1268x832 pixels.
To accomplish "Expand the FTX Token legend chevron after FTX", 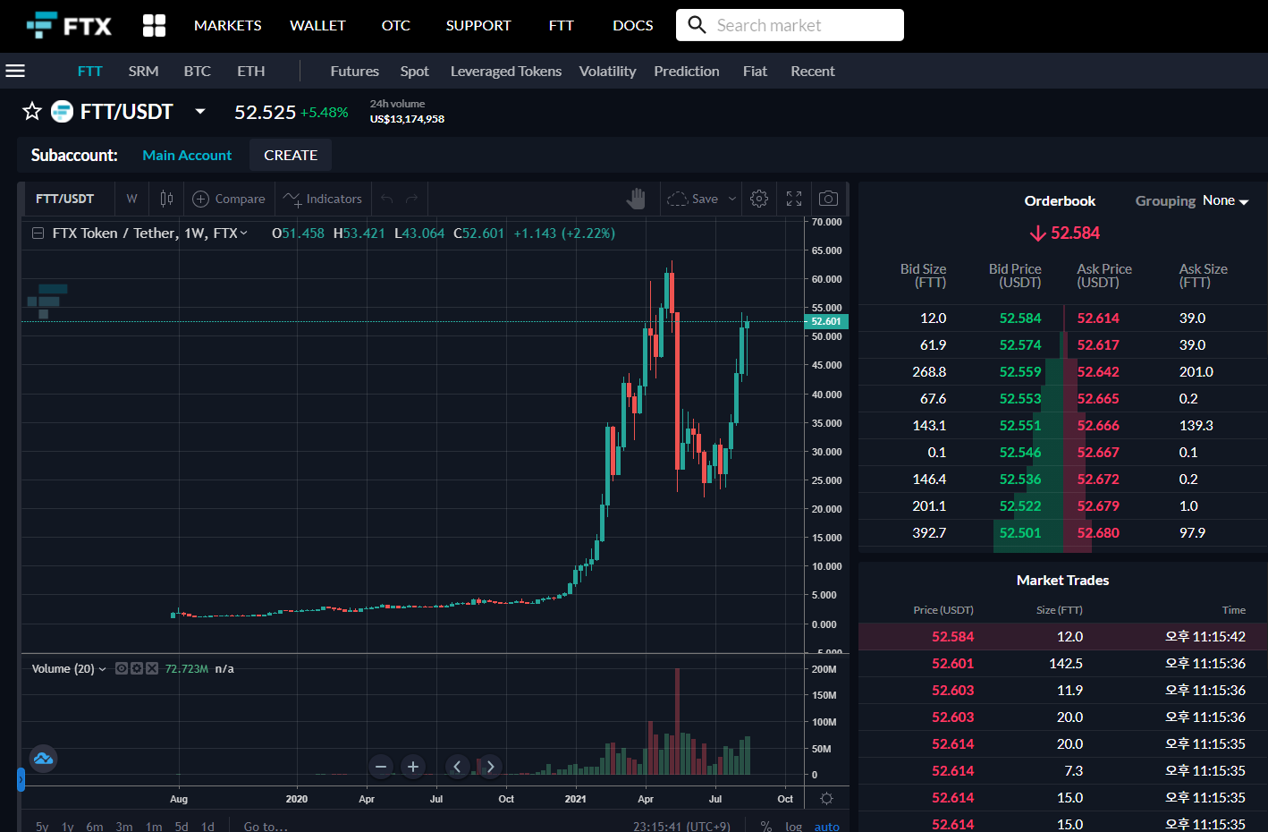I will pyautogui.click(x=243, y=233).
